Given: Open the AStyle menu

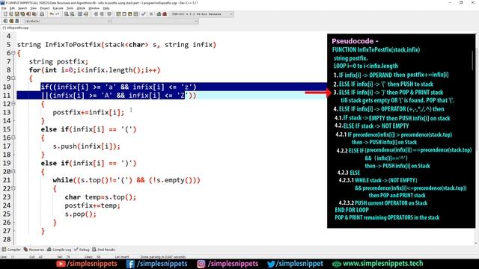Looking at the screenshot, I should pyautogui.click(x=81, y=8).
